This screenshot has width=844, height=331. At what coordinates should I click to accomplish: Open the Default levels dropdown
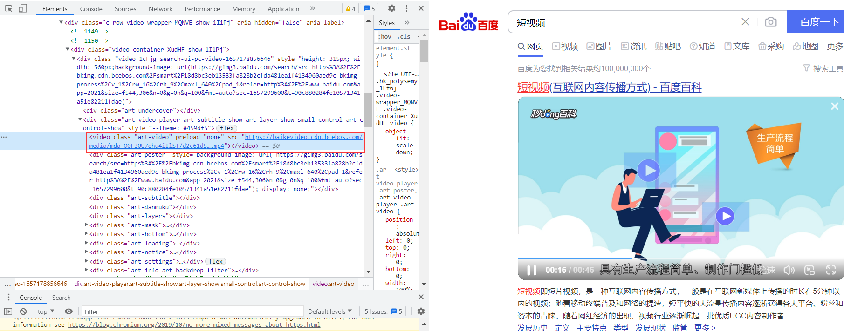tap(329, 311)
